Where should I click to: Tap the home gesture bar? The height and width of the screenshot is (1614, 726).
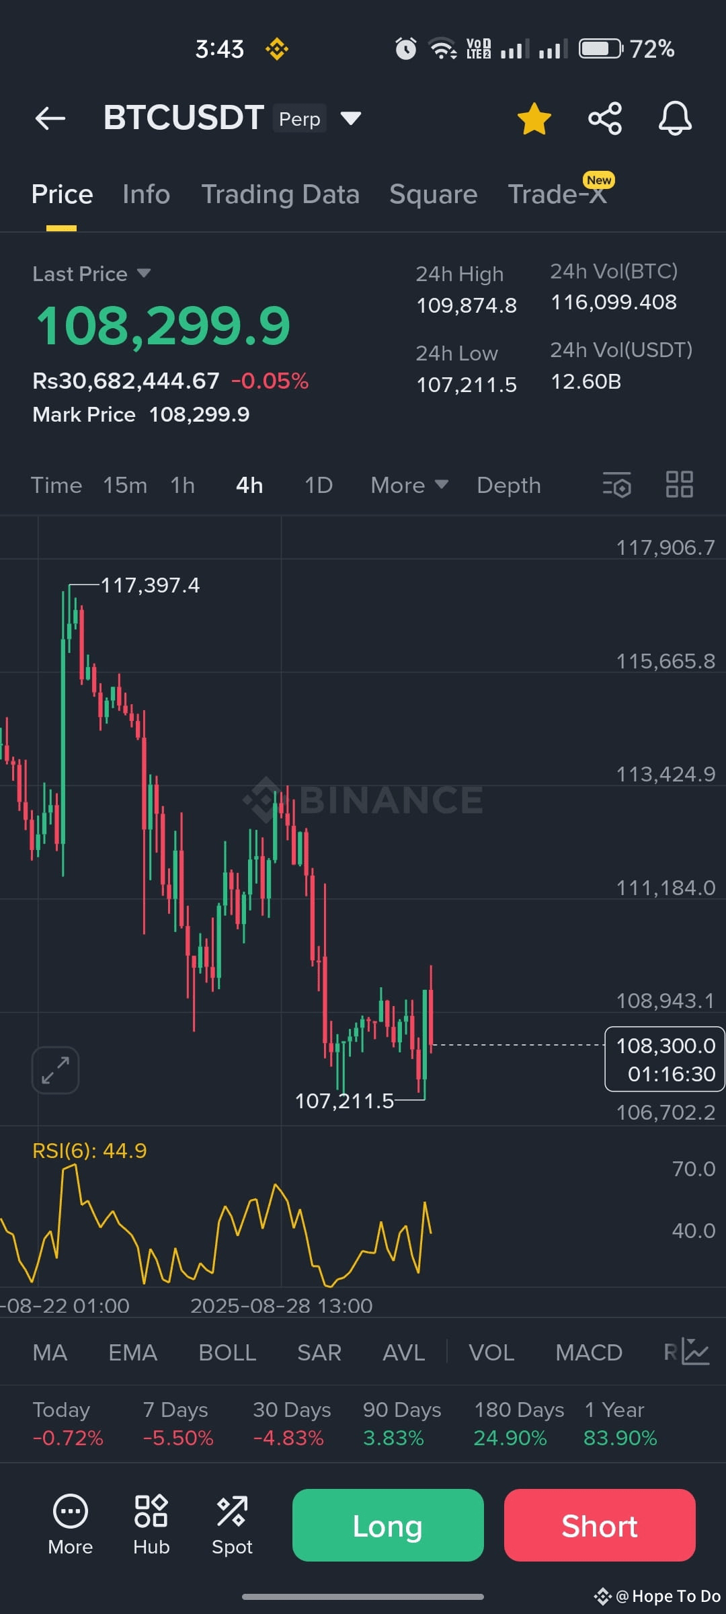pyautogui.click(x=363, y=1597)
